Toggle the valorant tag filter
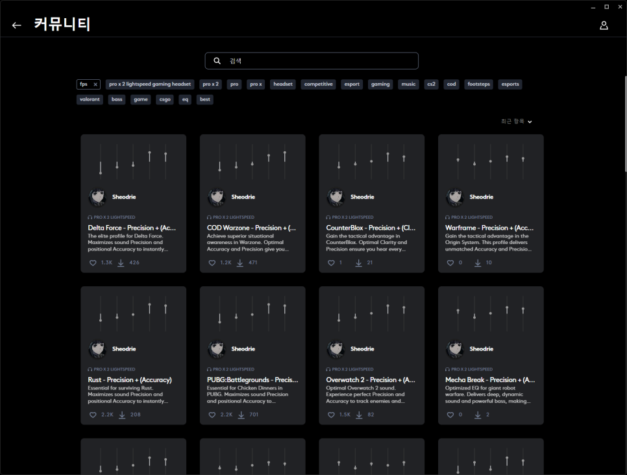The width and height of the screenshot is (627, 475). [x=90, y=99]
